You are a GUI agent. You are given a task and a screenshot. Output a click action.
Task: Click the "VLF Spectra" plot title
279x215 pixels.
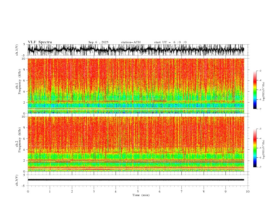pyautogui.click(x=40, y=42)
